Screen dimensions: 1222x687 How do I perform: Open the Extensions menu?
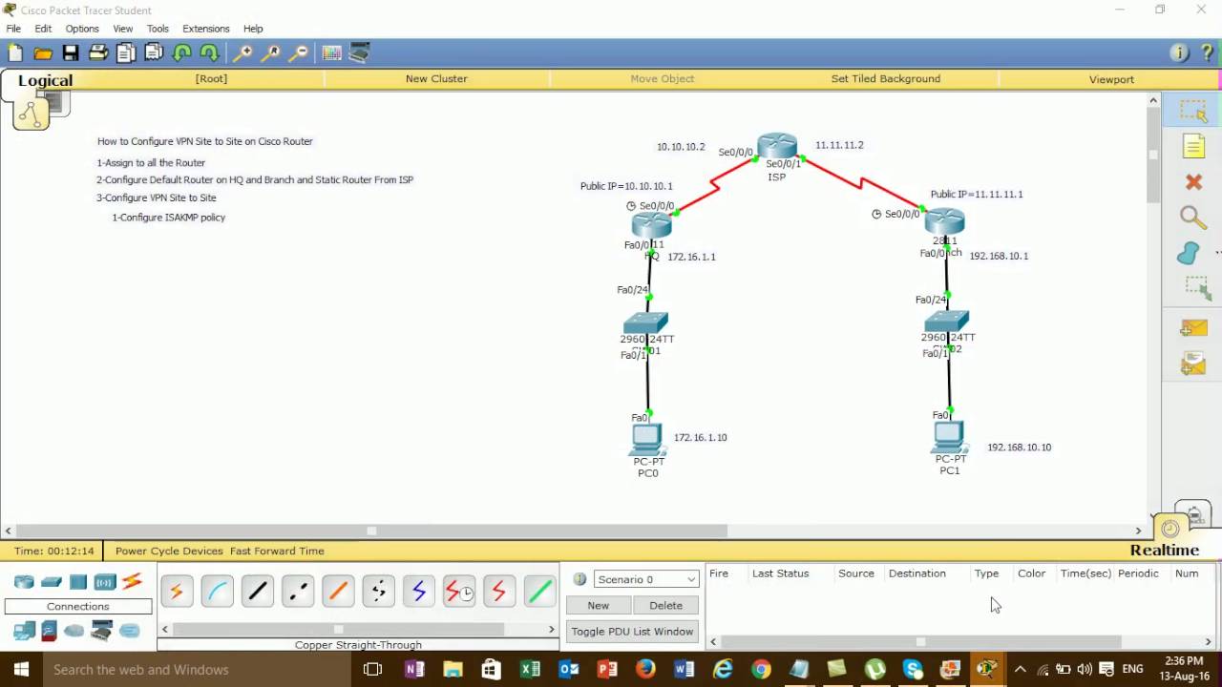coord(206,29)
